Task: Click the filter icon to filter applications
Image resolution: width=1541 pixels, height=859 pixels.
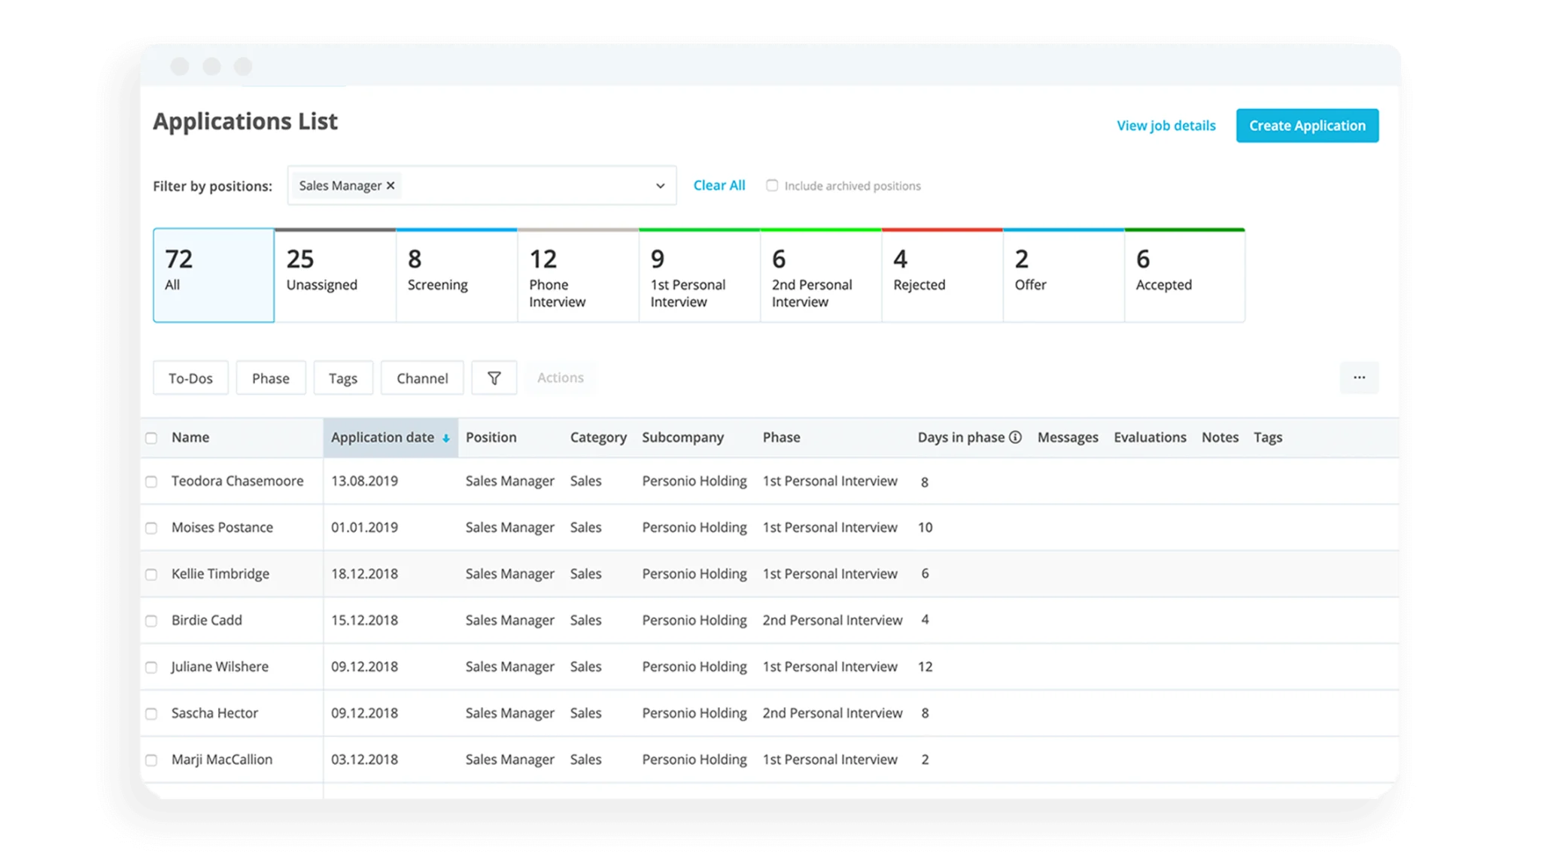Action: click(493, 378)
